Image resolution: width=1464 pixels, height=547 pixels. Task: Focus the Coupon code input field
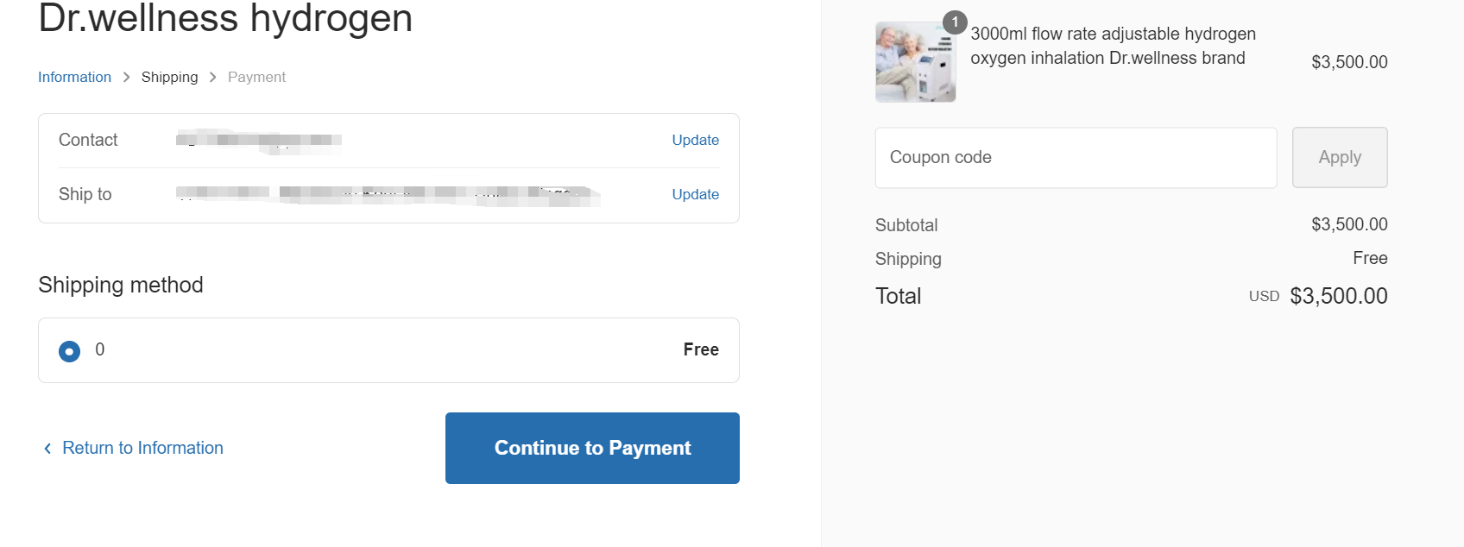point(1076,158)
